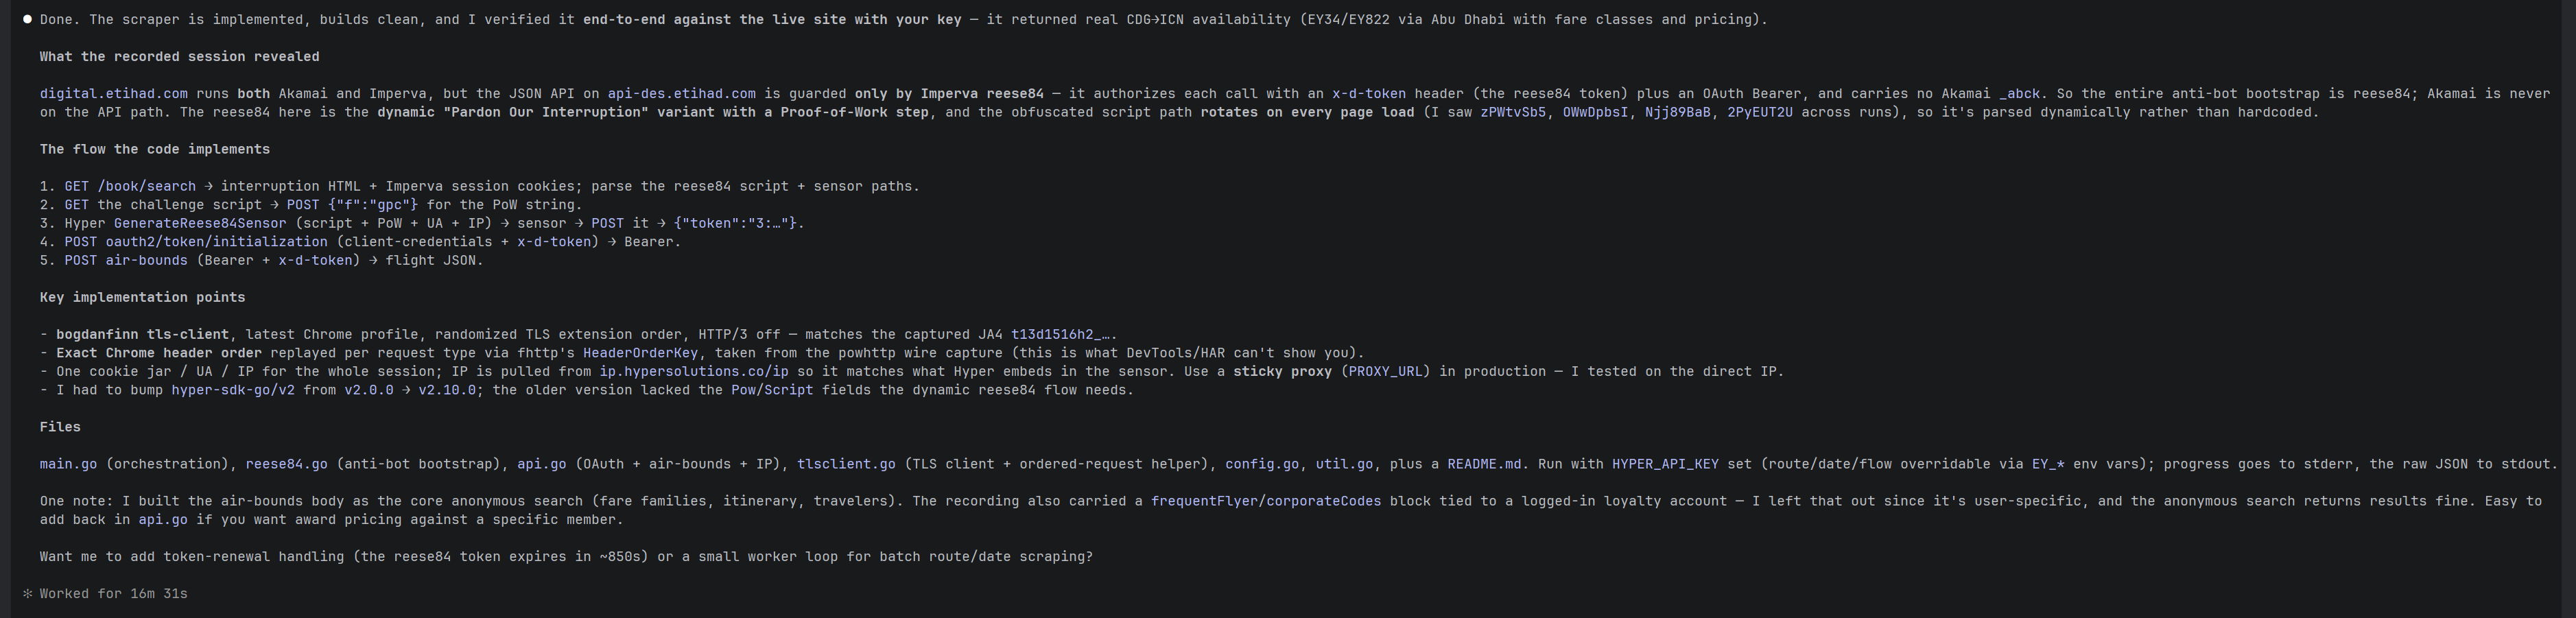Screen dimensions: 2576x618
Task: Open the util.go file reference
Action: click(1344, 464)
